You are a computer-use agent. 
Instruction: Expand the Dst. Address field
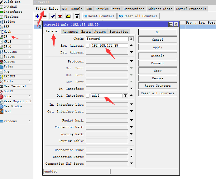(x=132, y=52)
